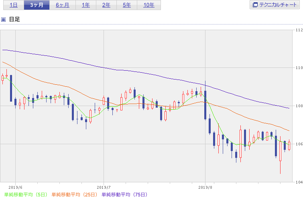Screen dimensions: 303x198
Task: Click the 108 price axis label
Action: click(299, 106)
